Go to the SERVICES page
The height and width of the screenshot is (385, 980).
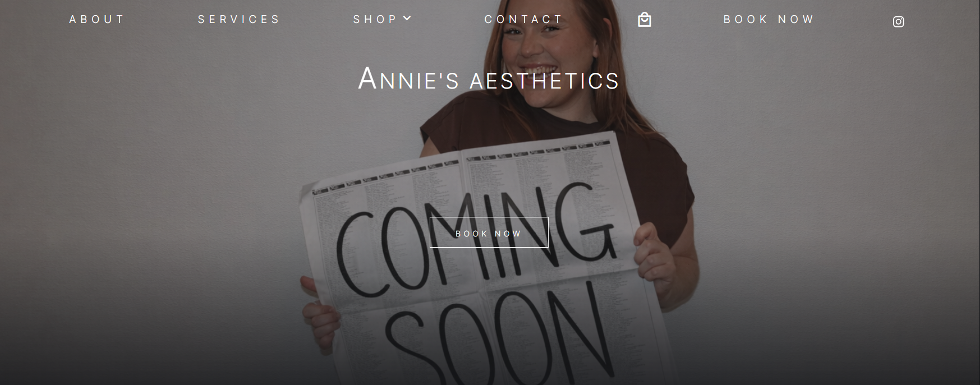pos(238,20)
